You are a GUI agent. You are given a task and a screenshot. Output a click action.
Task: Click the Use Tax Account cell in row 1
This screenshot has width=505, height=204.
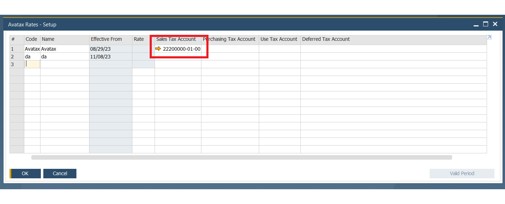click(280, 49)
